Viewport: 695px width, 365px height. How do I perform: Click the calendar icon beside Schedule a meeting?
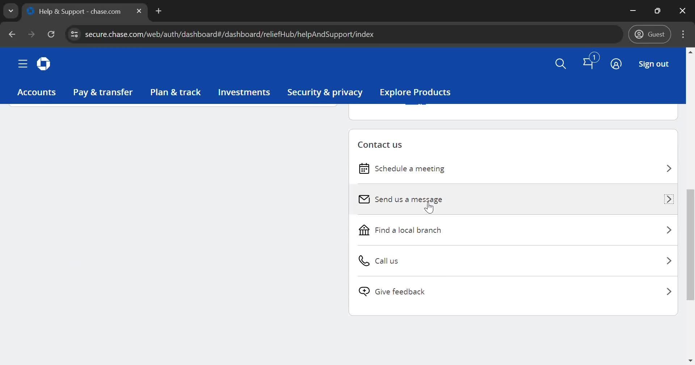tap(364, 169)
